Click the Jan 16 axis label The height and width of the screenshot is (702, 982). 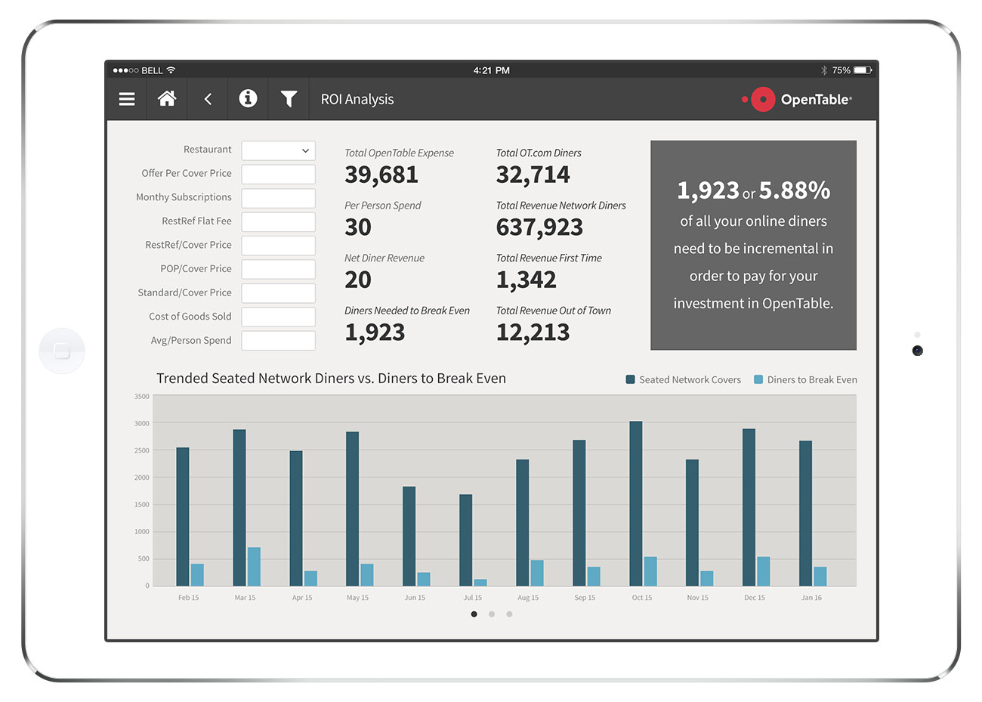coord(811,598)
